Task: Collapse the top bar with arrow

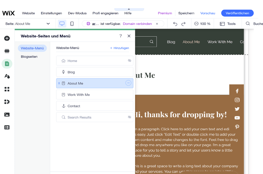Action: coord(129,9)
